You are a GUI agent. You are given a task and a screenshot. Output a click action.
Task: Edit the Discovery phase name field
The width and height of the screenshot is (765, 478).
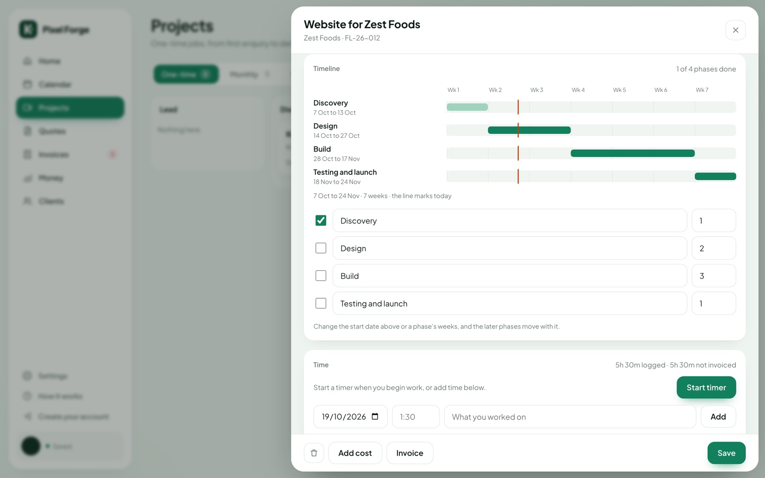[x=510, y=220]
